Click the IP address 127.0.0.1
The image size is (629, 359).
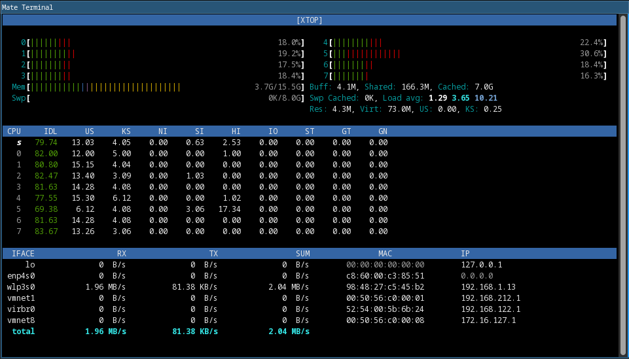(481, 265)
